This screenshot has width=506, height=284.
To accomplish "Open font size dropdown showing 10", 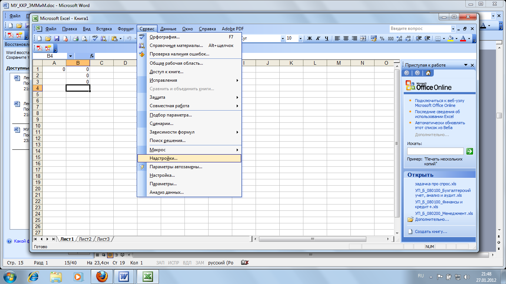I will 300,38.
